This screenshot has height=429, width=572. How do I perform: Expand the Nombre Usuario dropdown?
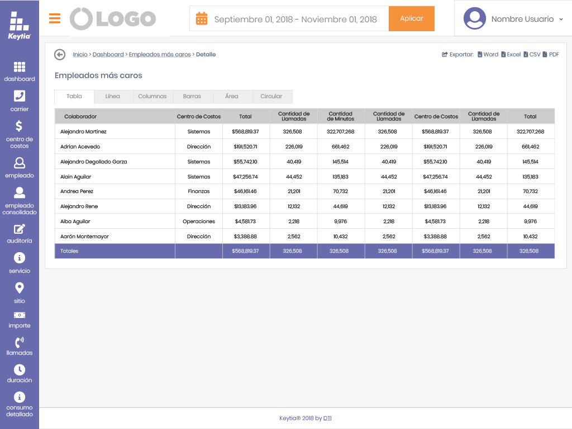tap(560, 20)
